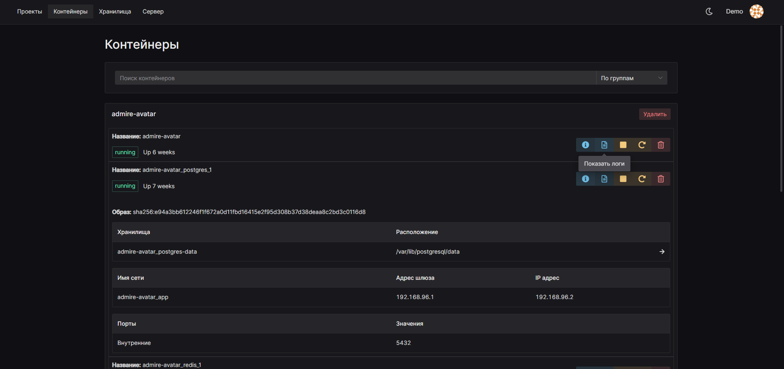The height and width of the screenshot is (369, 784).
Task: Click running badge of admire-avatar container
Action: coord(125,152)
